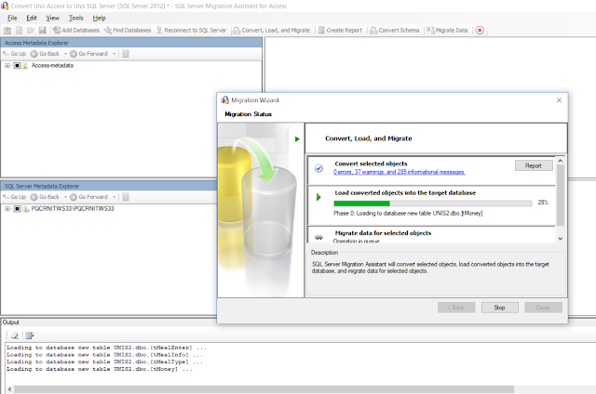Click the New Project toolbar icon
This screenshot has height=394, width=596.
click(x=7, y=30)
